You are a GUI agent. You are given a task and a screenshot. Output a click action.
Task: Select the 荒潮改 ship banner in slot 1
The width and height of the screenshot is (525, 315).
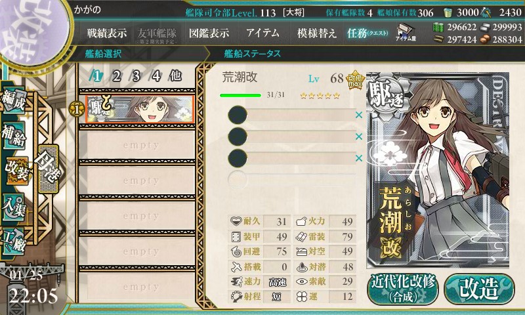coord(140,109)
